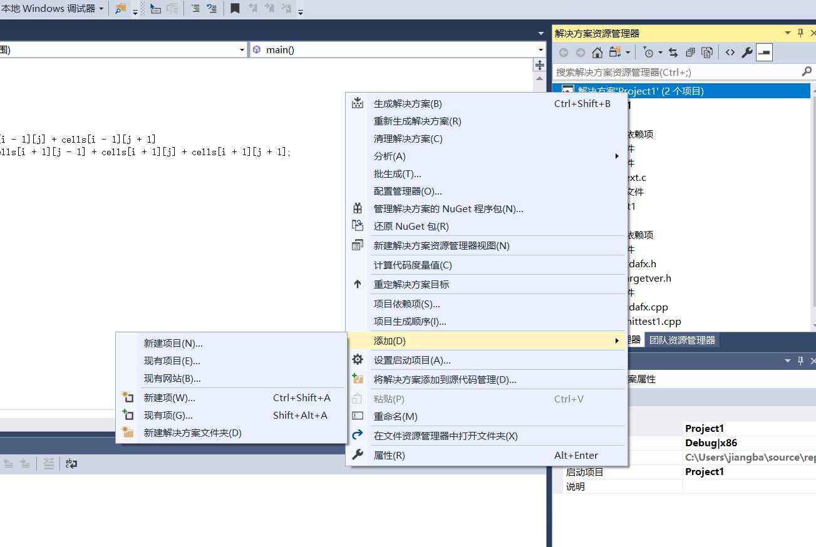Click 项目依赖项(S)... entry
This screenshot has height=547, width=816.
click(x=487, y=304)
